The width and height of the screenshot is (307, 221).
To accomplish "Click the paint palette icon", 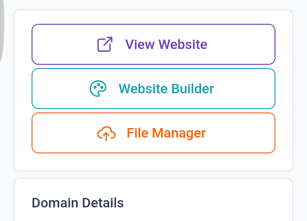I will pos(98,88).
